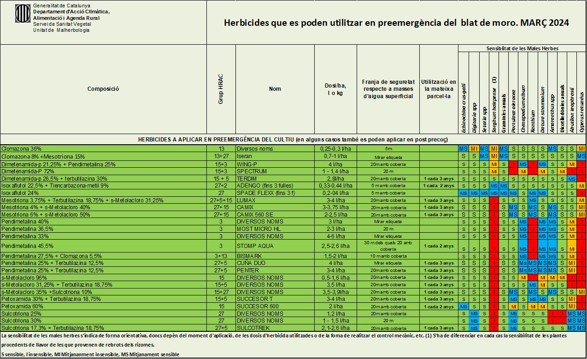
Task: Click the page title about blat de moro
Action: [x=396, y=23]
